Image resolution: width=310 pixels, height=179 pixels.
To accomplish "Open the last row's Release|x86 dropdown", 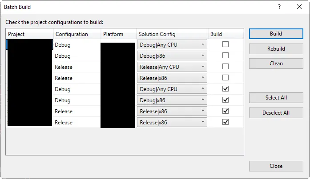I will (203, 122).
